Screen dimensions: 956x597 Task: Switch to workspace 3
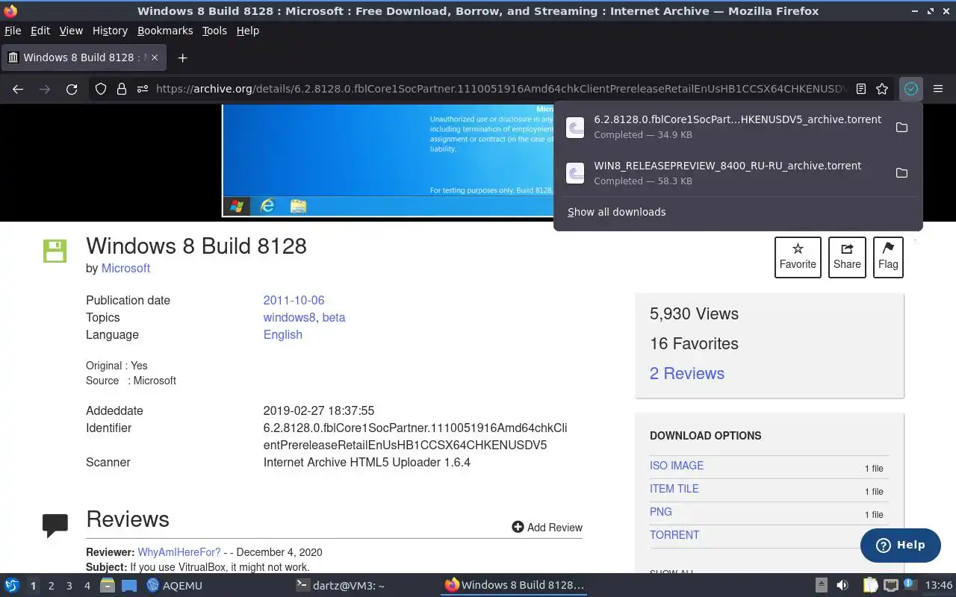click(x=69, y=586)
